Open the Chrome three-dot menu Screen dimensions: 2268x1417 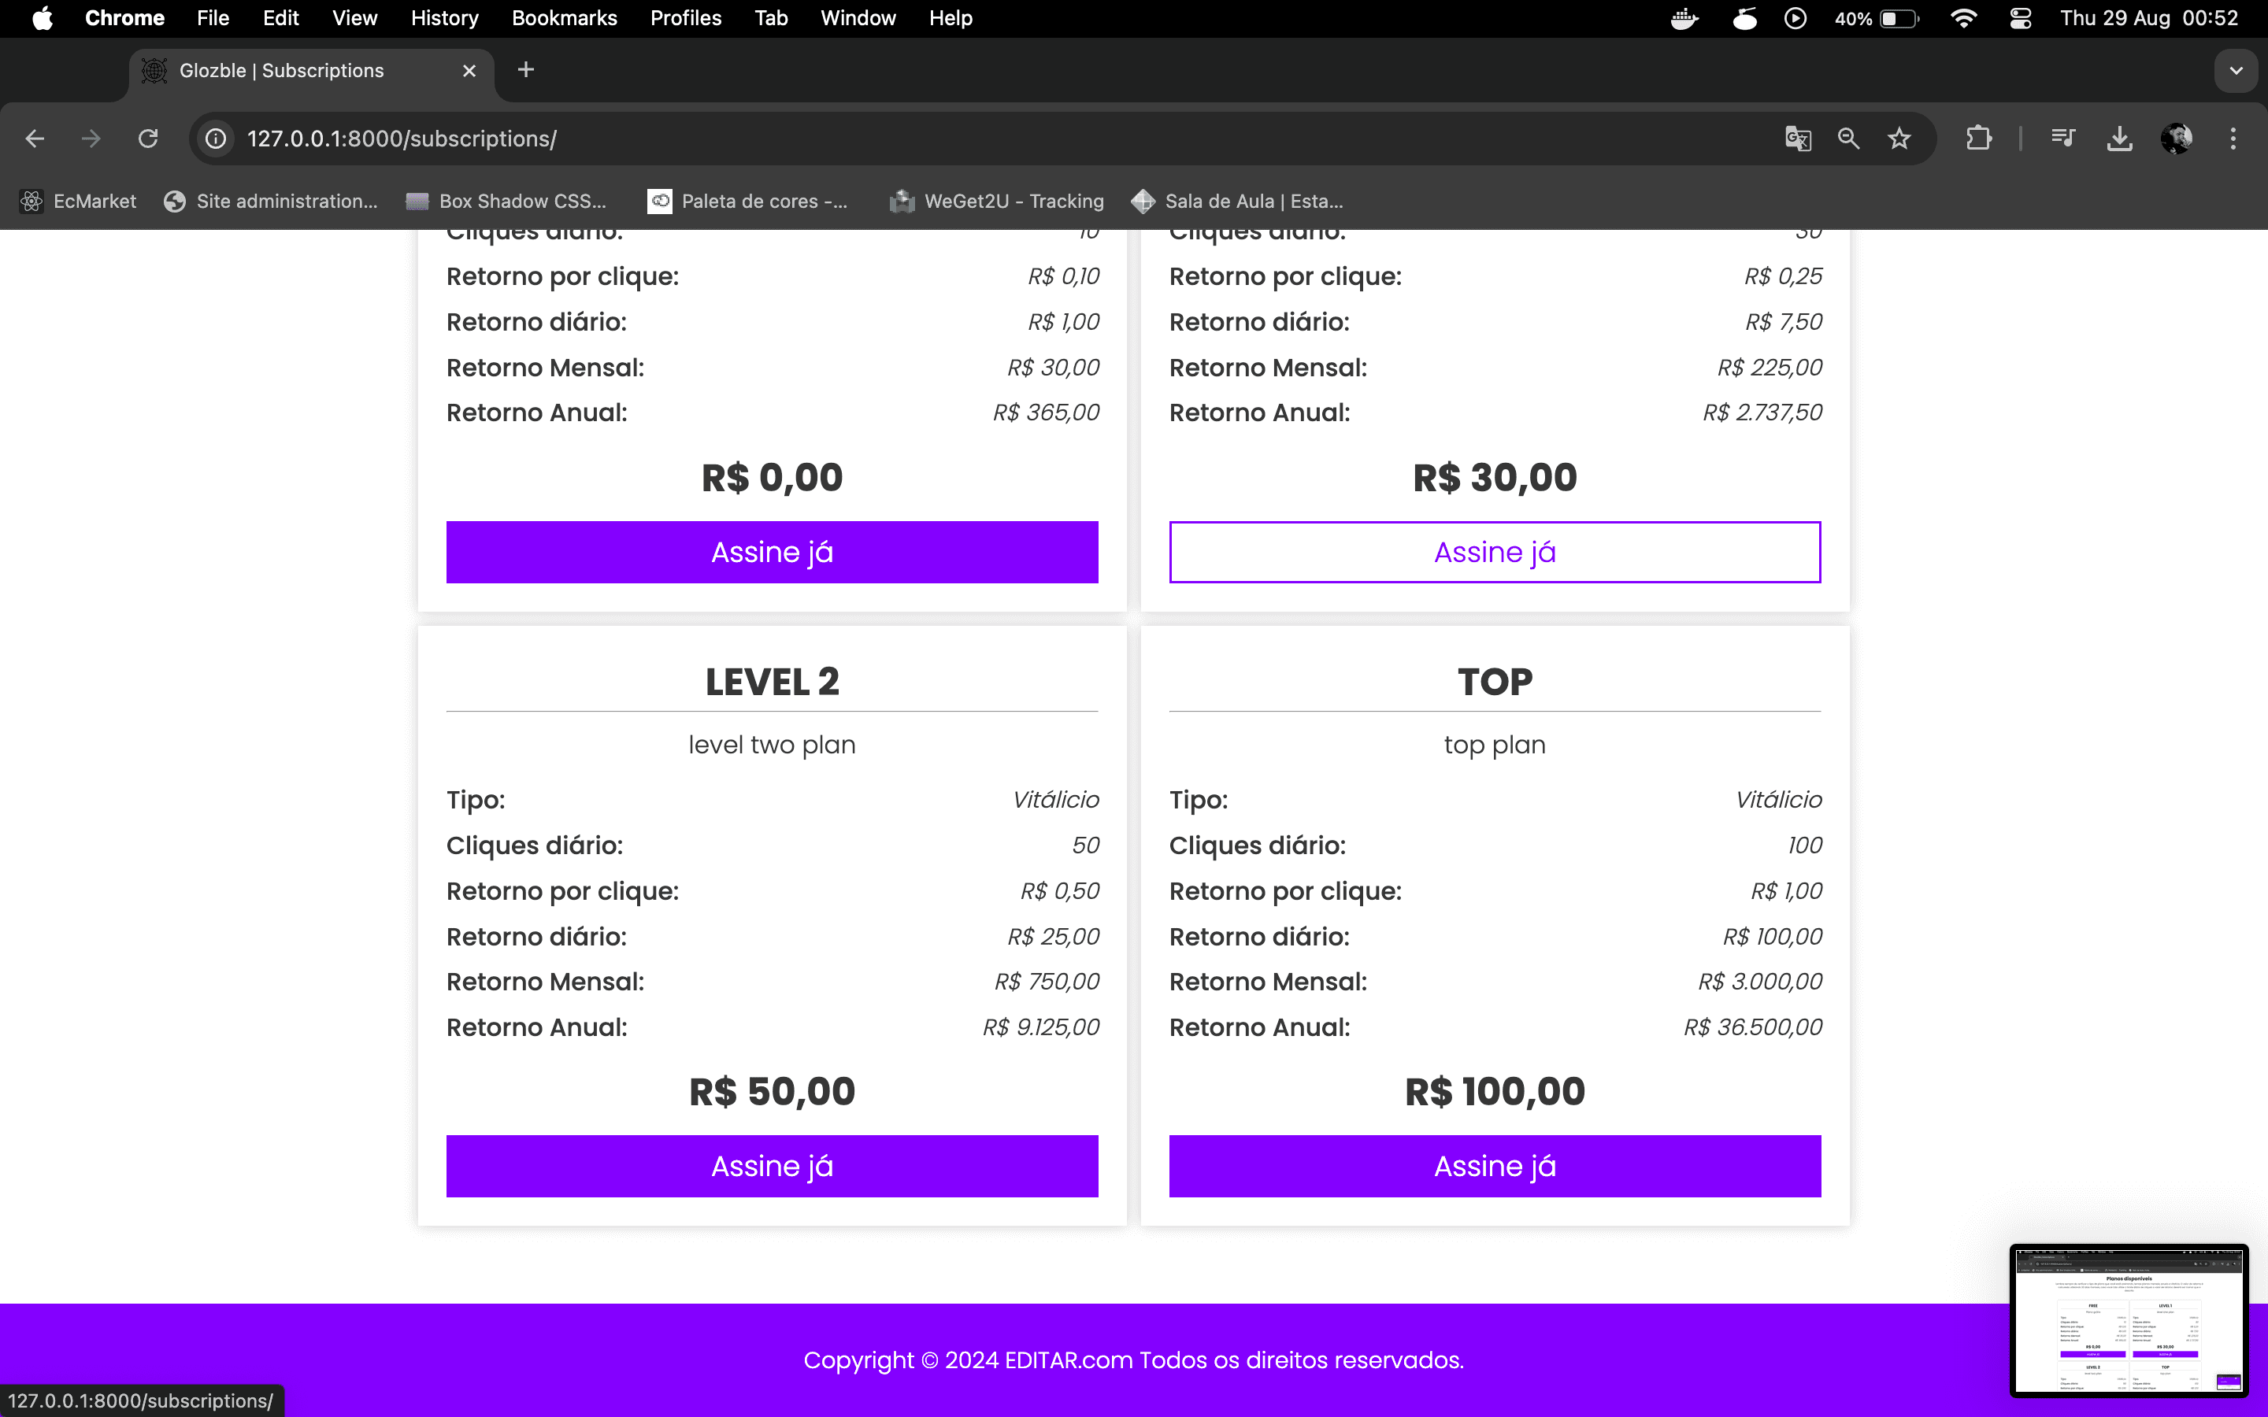click(x=2233, y=139)
